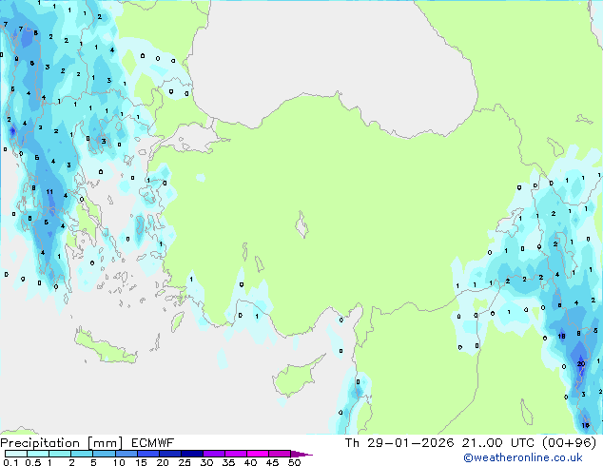The image size is (603, 466).
Task: Click the '21..00 UTC' time label
Action: (x=497, y=443)
